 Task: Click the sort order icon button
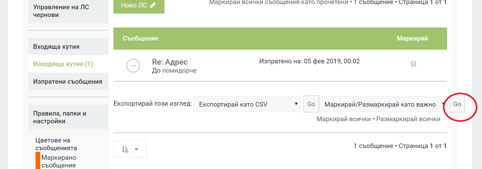[x=125, y=149]
